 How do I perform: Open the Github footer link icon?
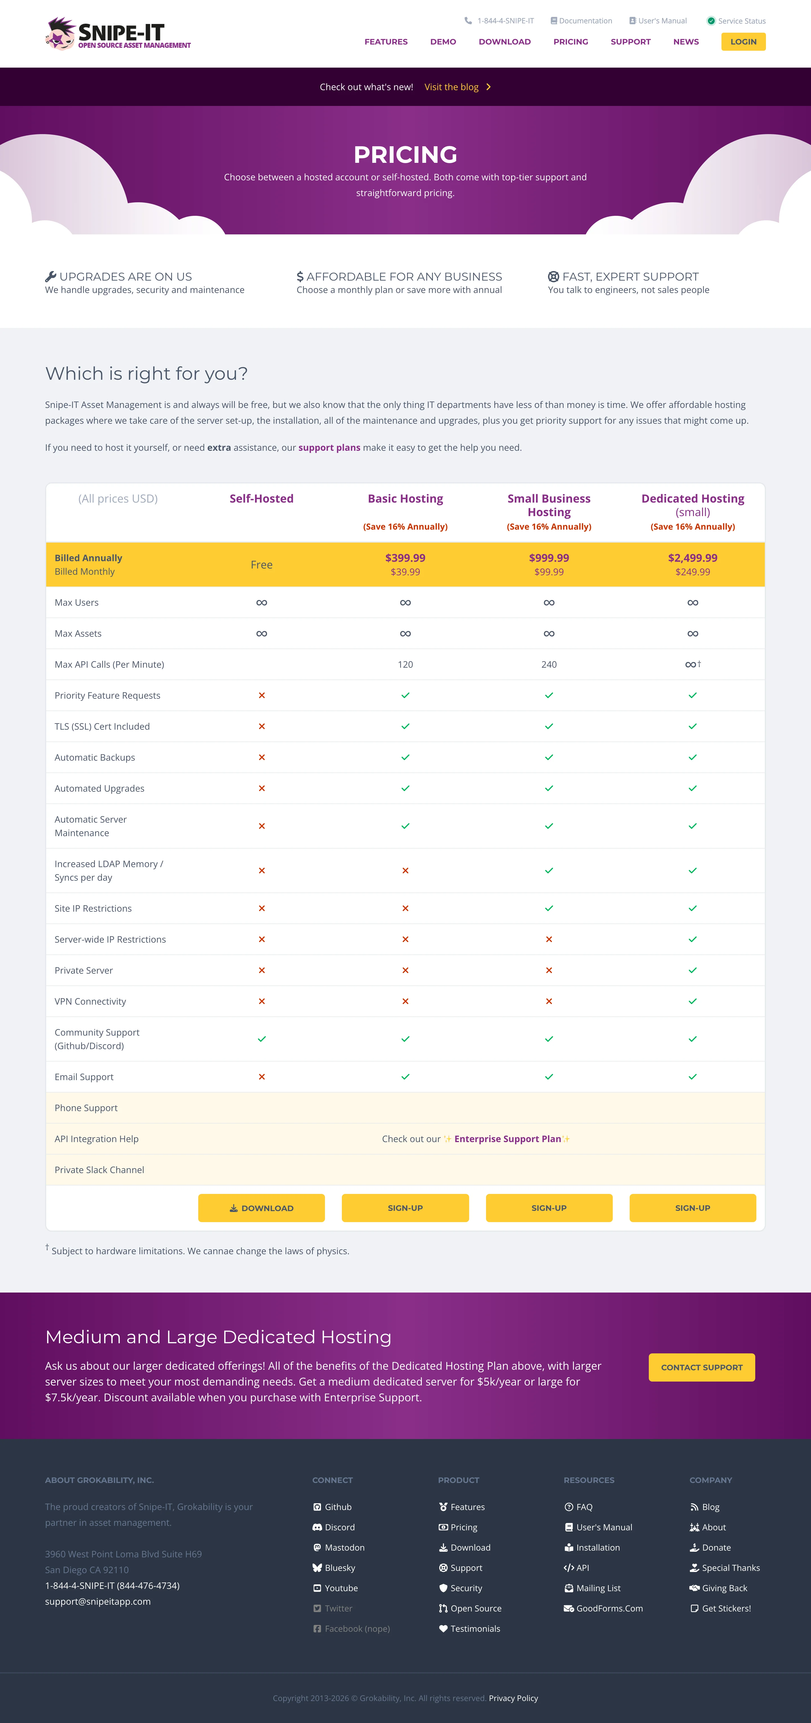point(317,1507)
